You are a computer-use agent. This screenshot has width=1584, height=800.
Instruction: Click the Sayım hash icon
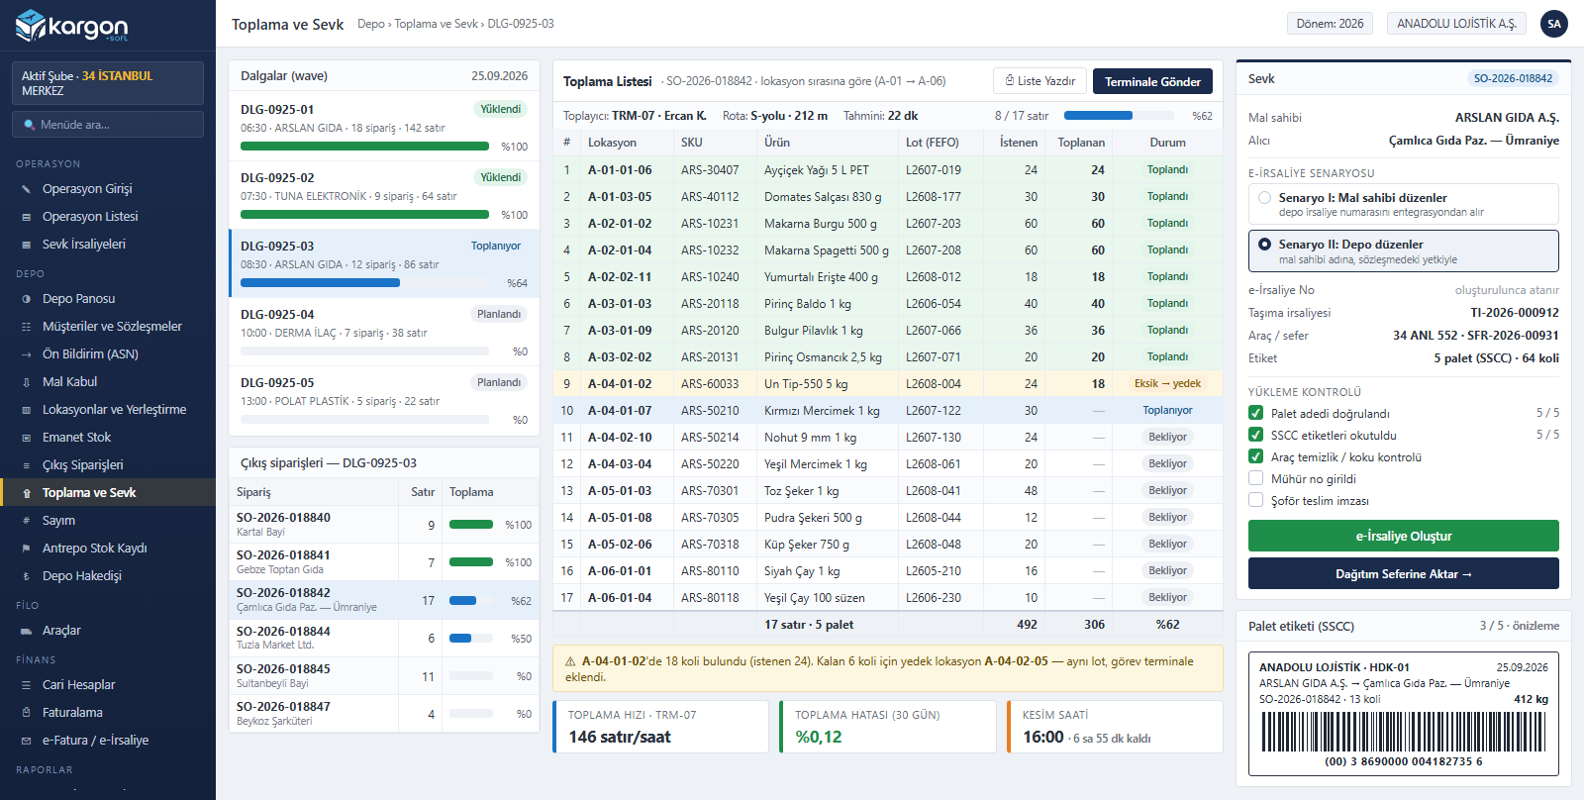[26, 521]
